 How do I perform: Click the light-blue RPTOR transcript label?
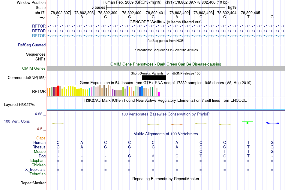pos(39,36)
